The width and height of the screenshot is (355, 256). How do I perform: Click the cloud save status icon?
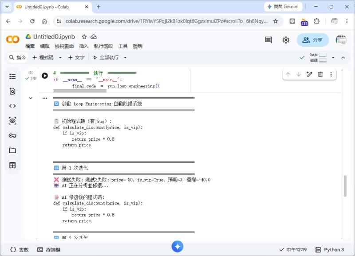point(94,37)
